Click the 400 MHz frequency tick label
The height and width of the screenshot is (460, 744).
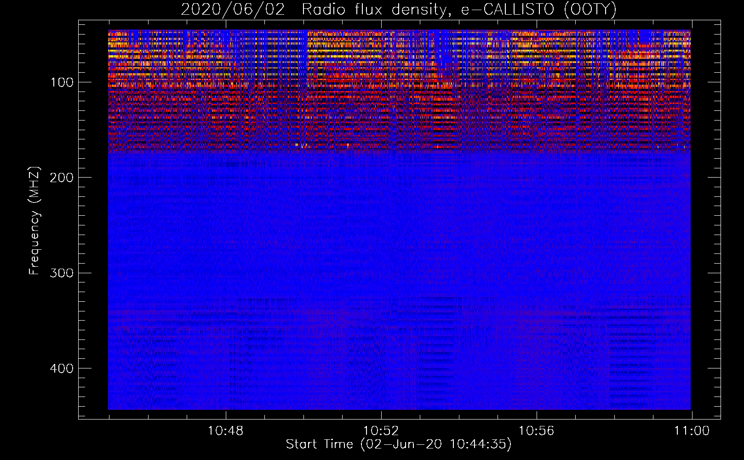(62, 368)
